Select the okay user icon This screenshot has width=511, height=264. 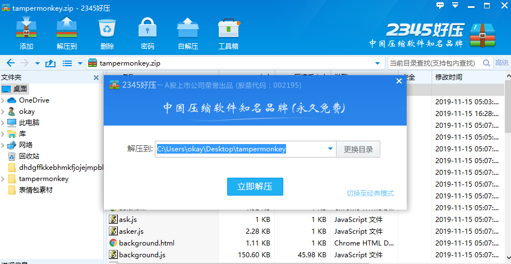pyautogui.click(x=12, y=112)
